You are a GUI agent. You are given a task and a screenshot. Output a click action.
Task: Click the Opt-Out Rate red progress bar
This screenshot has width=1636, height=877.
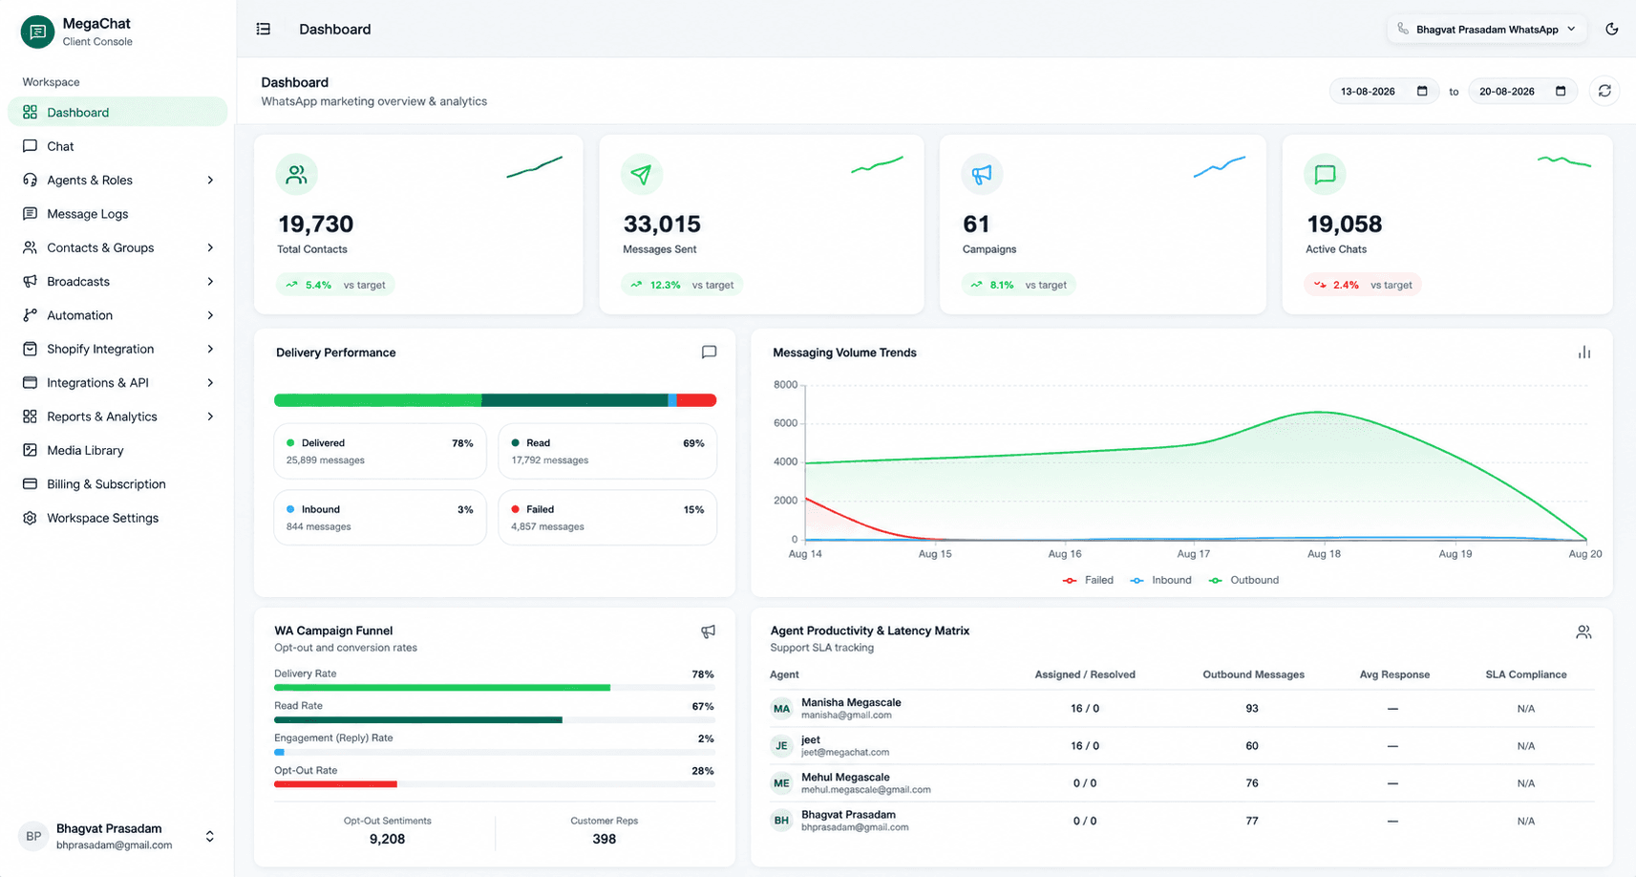[335, 784]
